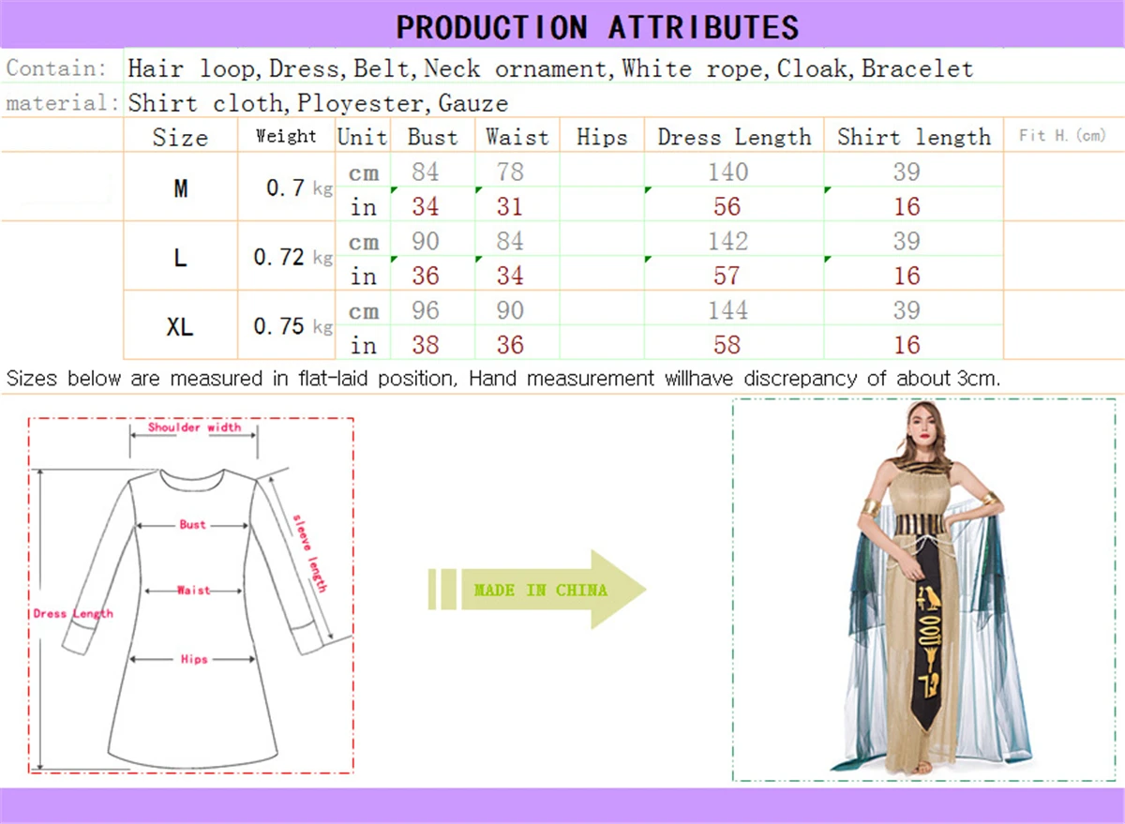The width and height of the screenshot is (1125, 824).
Task: Click the flat-laid measurement note sentence
Action: [x=504, y=379]
